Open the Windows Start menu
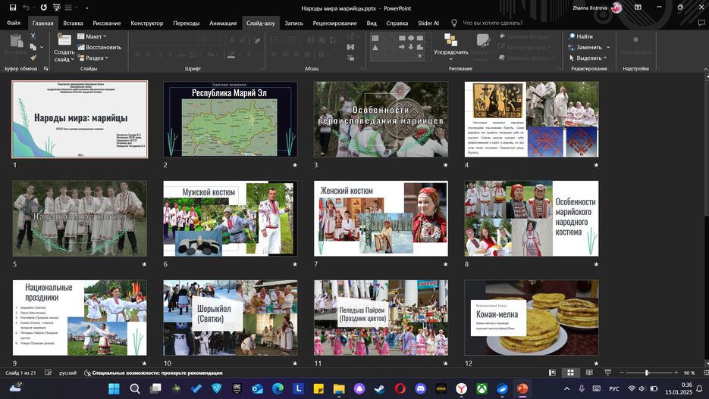This screenshot has width=709, height=399. (114, 388)
